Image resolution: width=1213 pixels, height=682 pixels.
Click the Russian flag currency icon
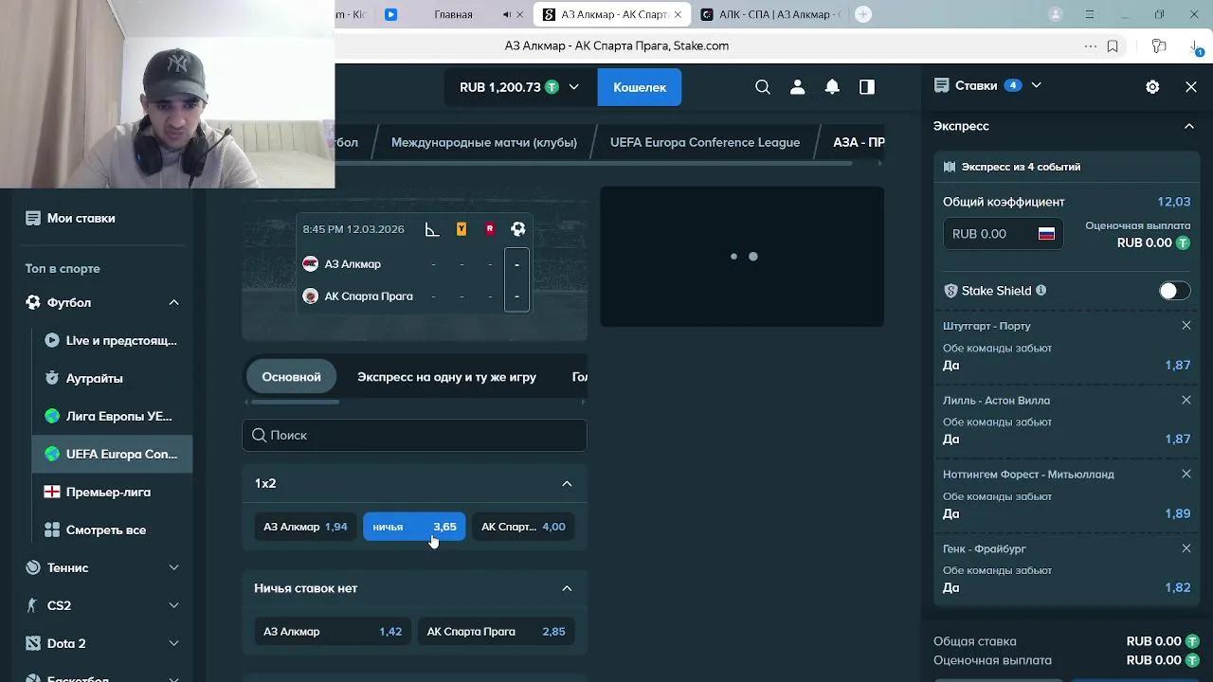1046,234
